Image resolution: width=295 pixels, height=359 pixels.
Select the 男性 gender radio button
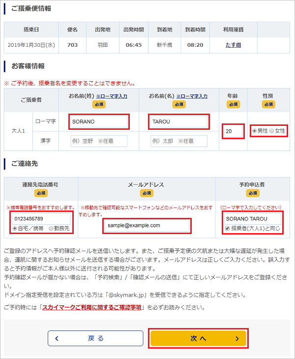tap(254, 131)
